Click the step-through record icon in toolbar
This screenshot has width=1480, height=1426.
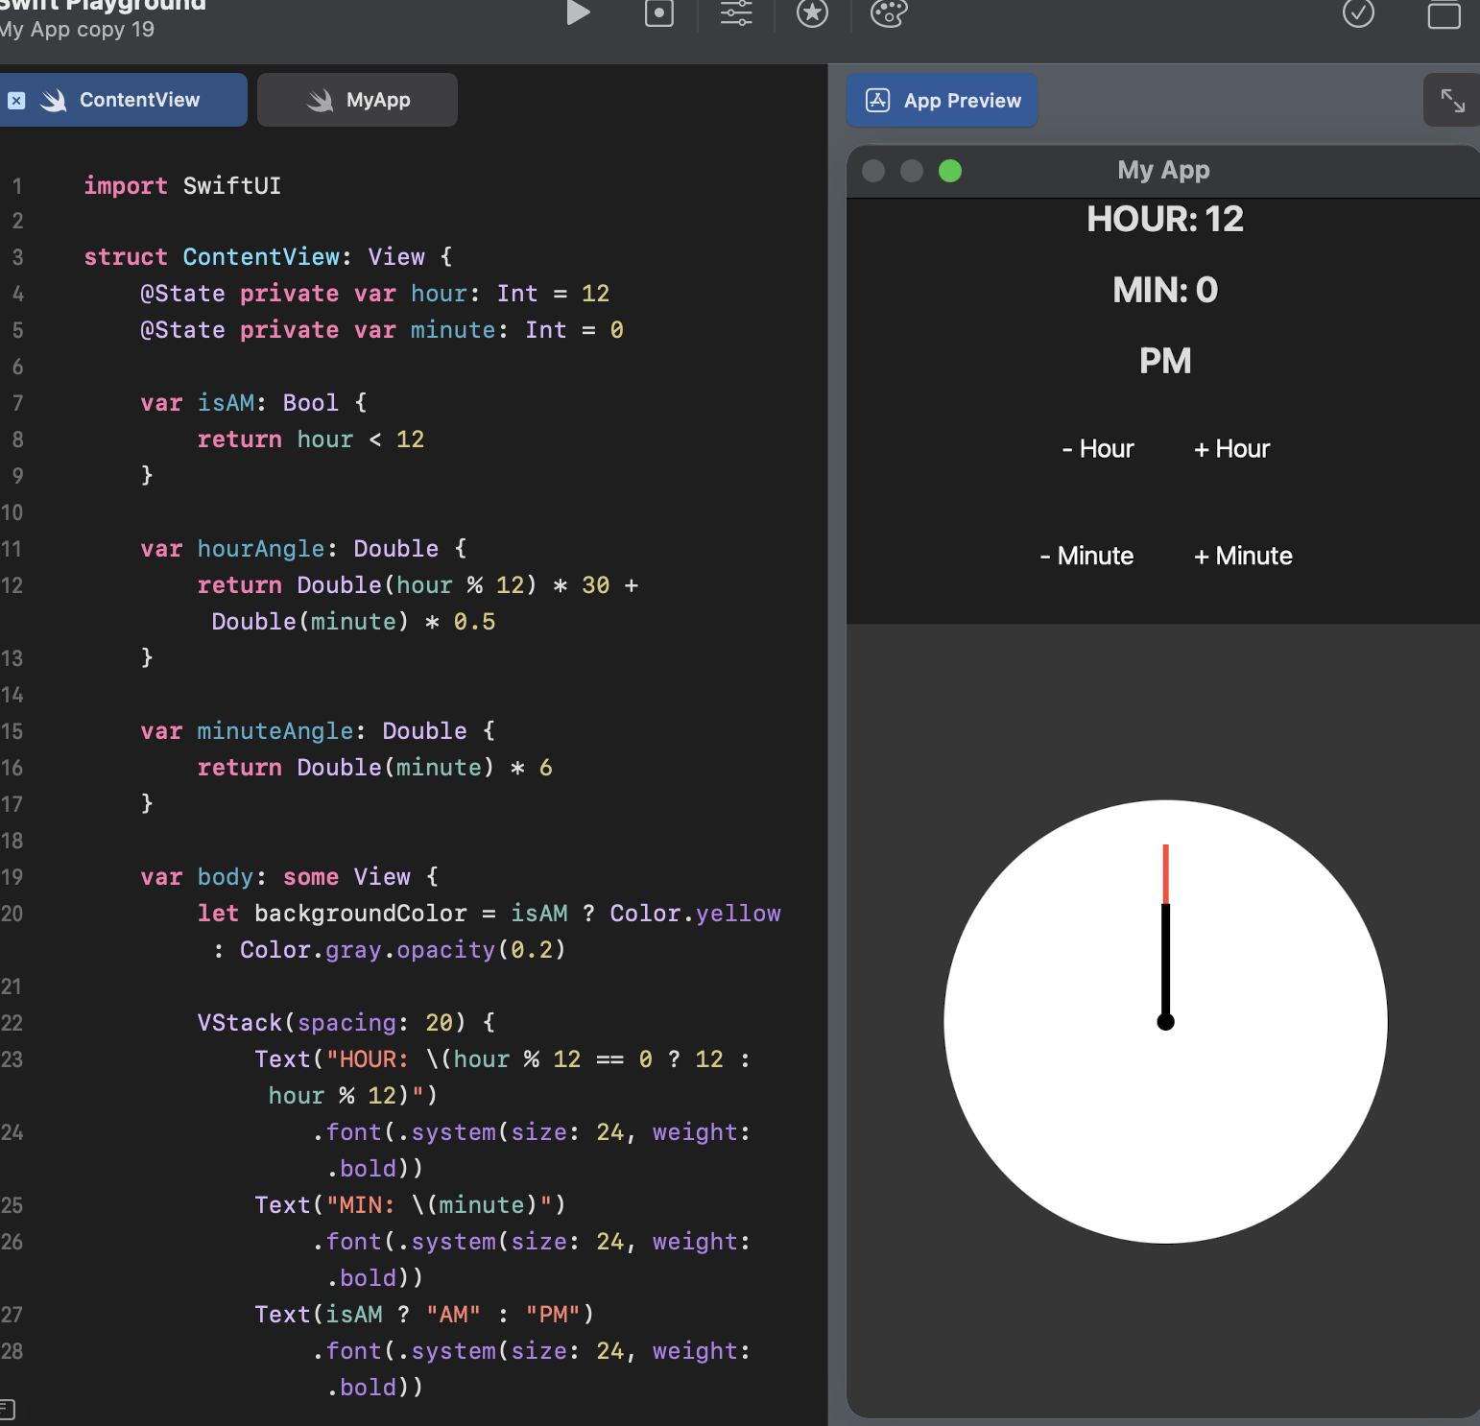[x=658, y=13]
